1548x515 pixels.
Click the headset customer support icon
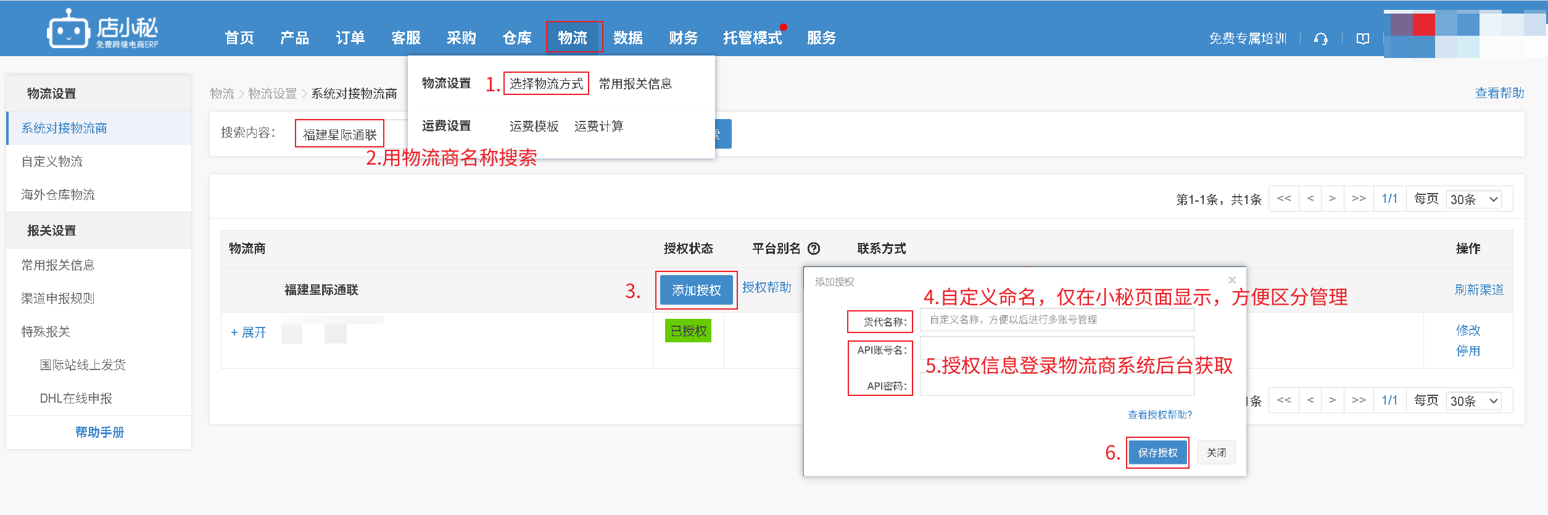[x=1320, y=39]
